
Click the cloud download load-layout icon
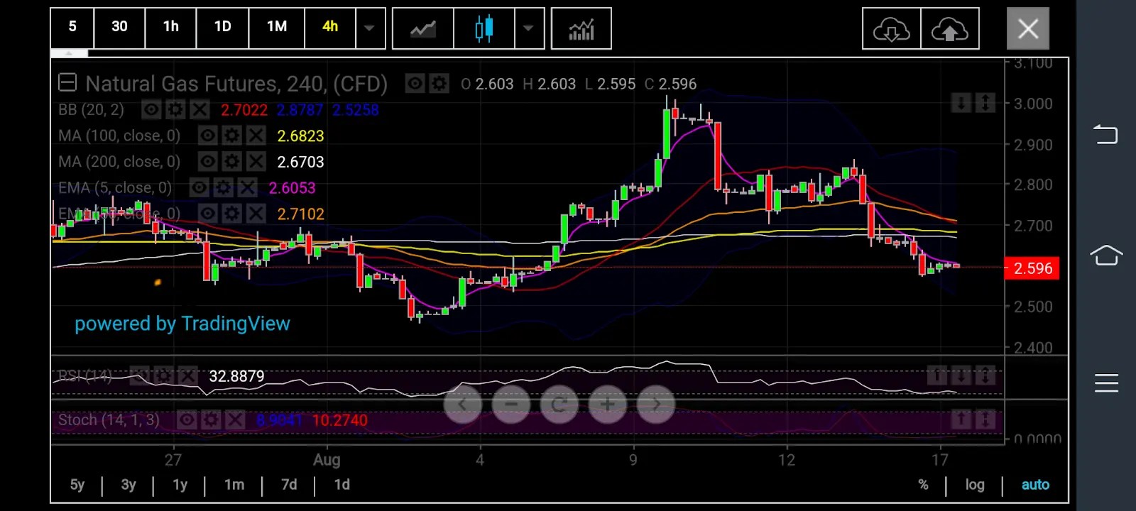pos(891,29)
